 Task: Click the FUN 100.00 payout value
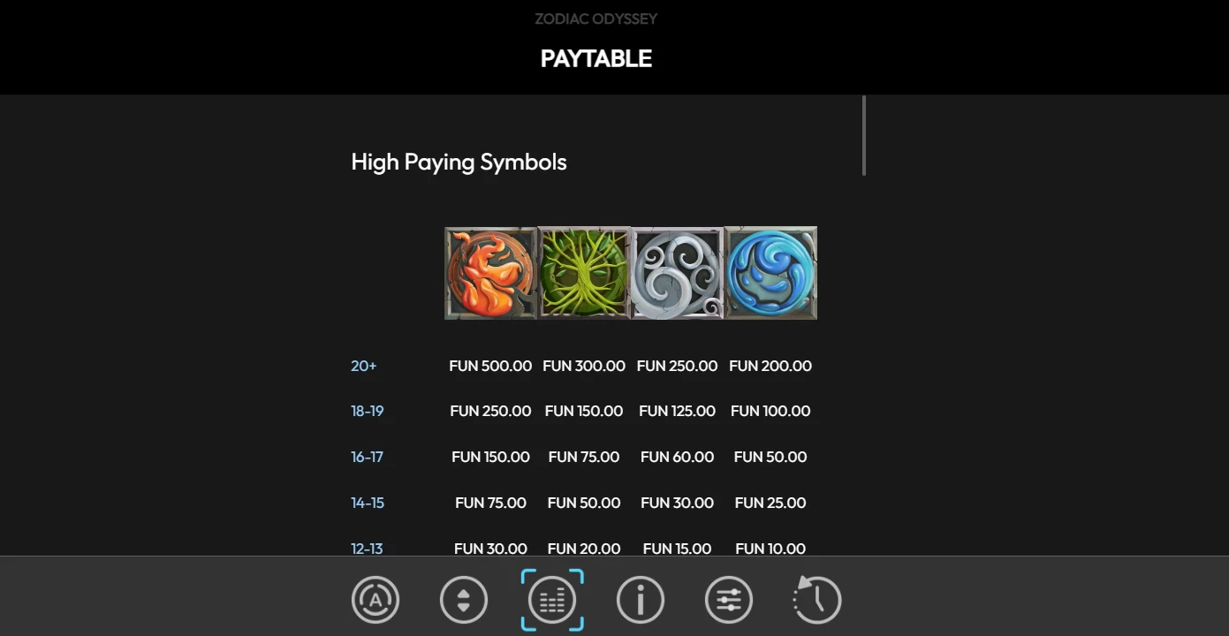point(770,411)
